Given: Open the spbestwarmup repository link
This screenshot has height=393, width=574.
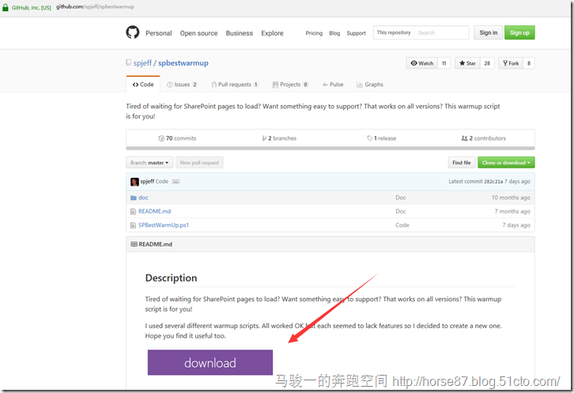Looking at the screenshot, I should pyautogui.click(x=183, y=63).
